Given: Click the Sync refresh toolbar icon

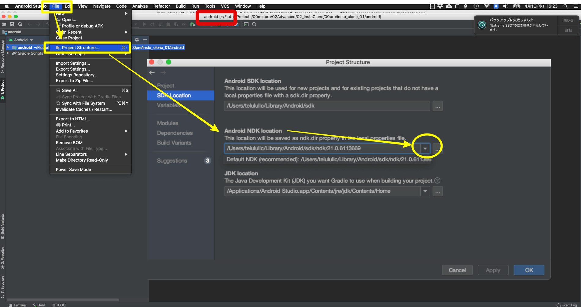Looking at the screenshot, I should 20,24.
